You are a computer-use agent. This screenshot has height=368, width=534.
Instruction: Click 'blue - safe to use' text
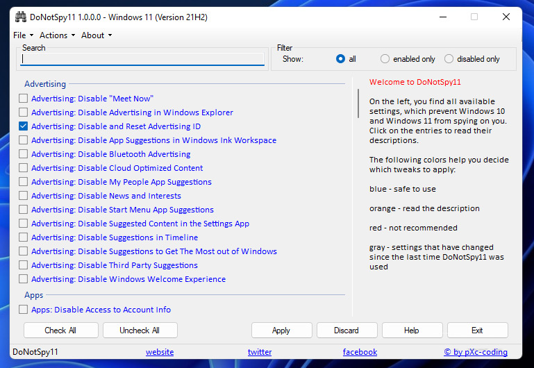coord(403,189)
